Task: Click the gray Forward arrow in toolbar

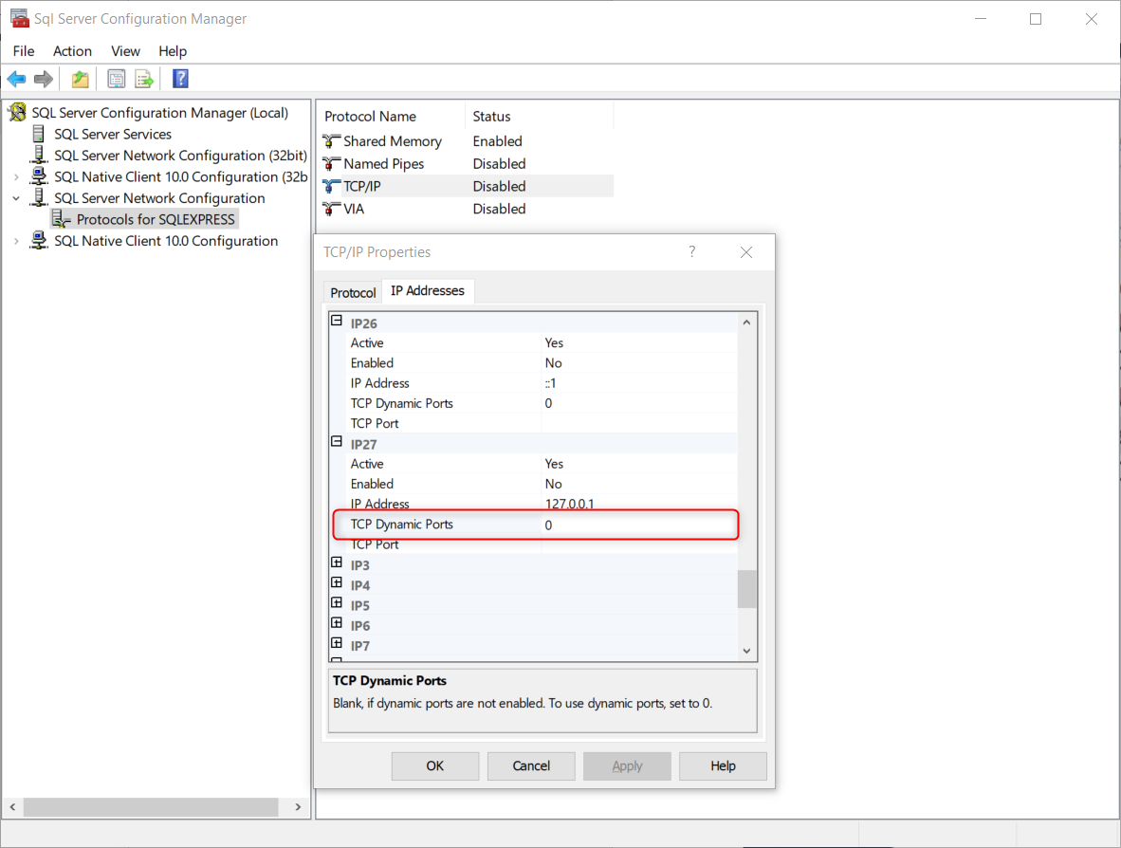Action: (x=44, y=79)
